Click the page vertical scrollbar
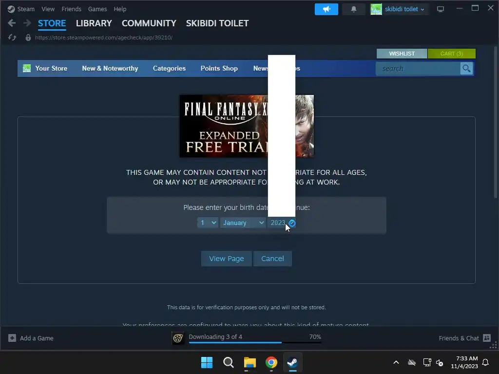 tap(496, 122)
